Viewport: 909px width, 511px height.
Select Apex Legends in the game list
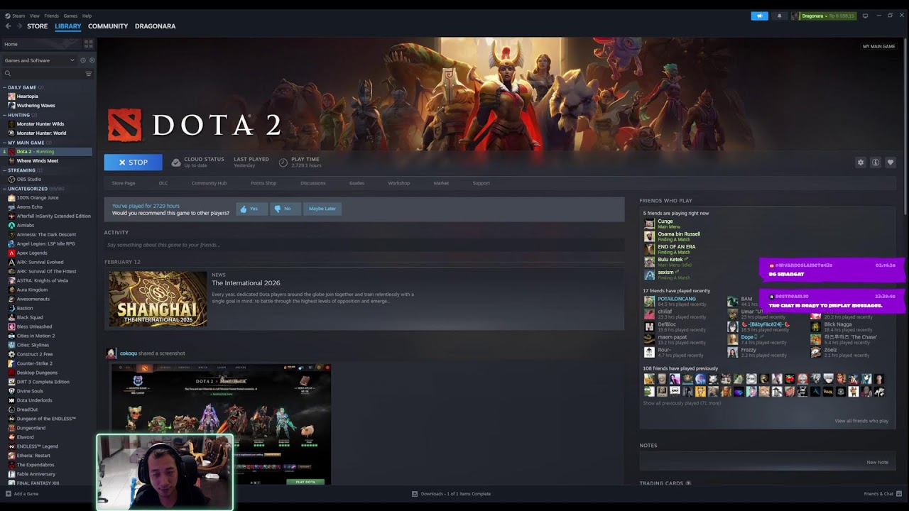coord(32,253)
